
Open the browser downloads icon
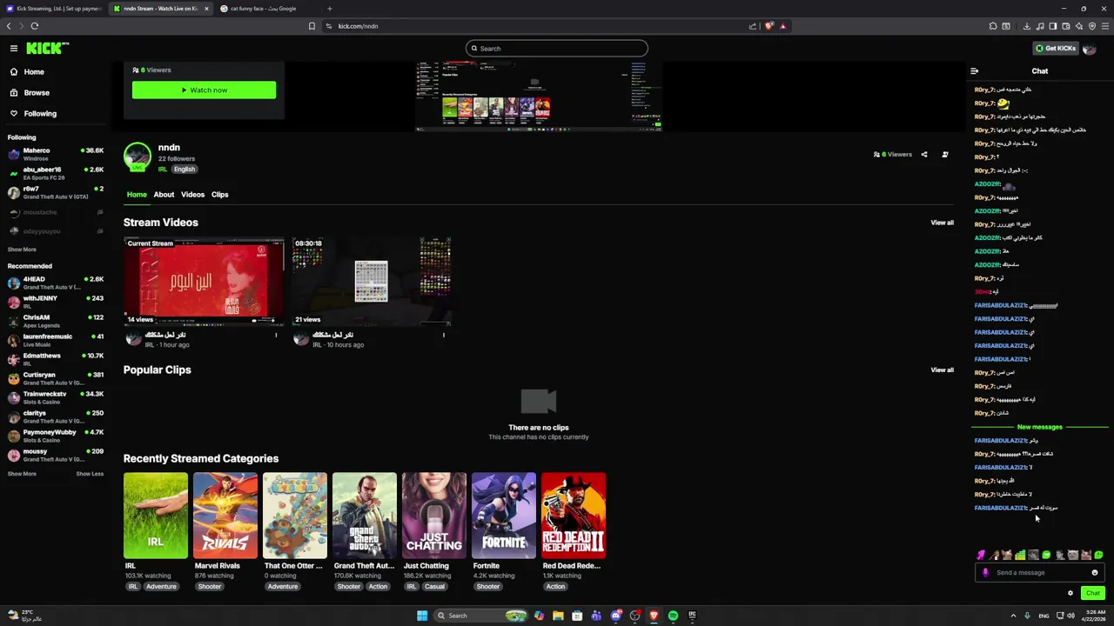(1027, 26)
